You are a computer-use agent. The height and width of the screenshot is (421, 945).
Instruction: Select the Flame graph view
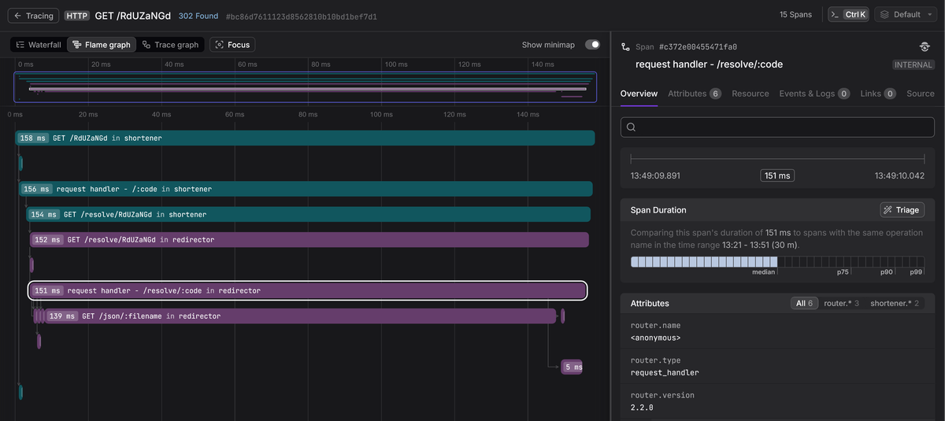pos(102,45)
